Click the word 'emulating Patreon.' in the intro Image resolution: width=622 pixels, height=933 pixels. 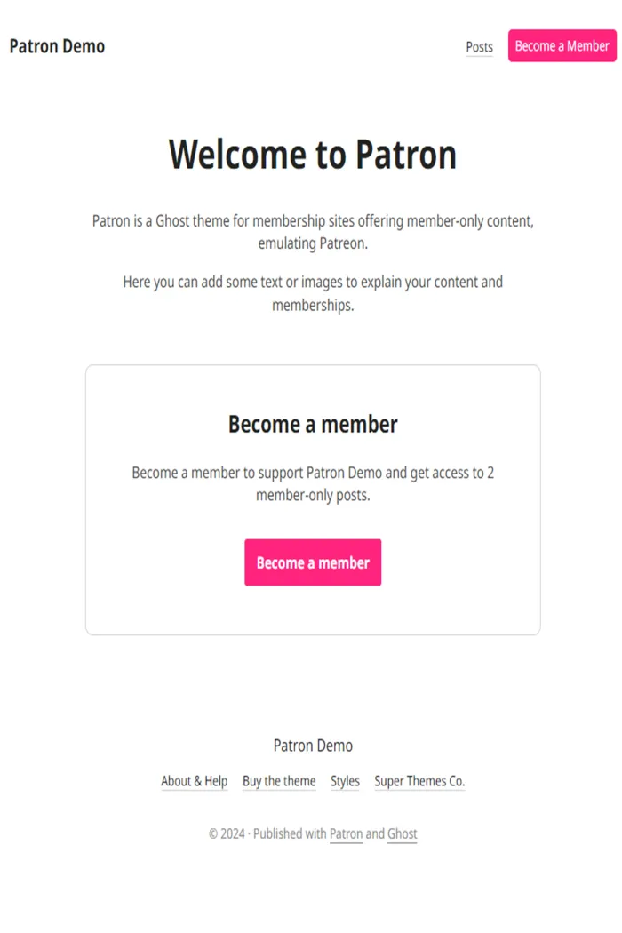coord(313,243)
